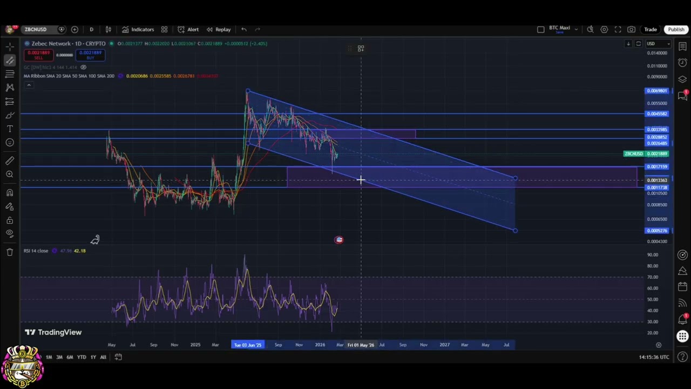Click the floating toolbar add-widget icon
The width and height of the screenshot is (691, 389).
pyautogui.click(x=361, y=49)
